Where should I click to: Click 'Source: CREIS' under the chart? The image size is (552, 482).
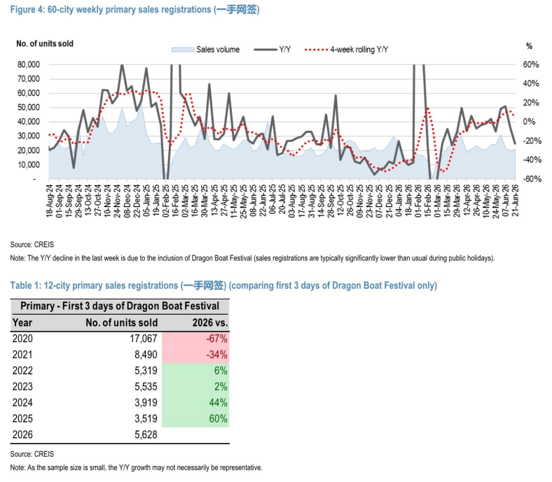(32, 245)
